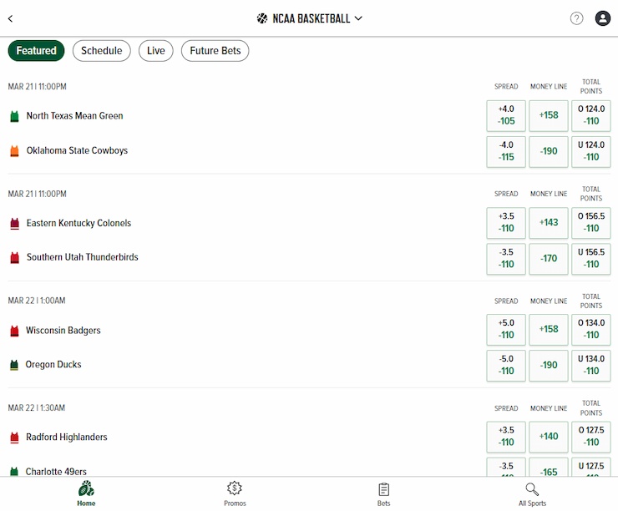Tap the Southern Utah Thunderbirds jersey icon
618x511 pixels.
point(14,258)
